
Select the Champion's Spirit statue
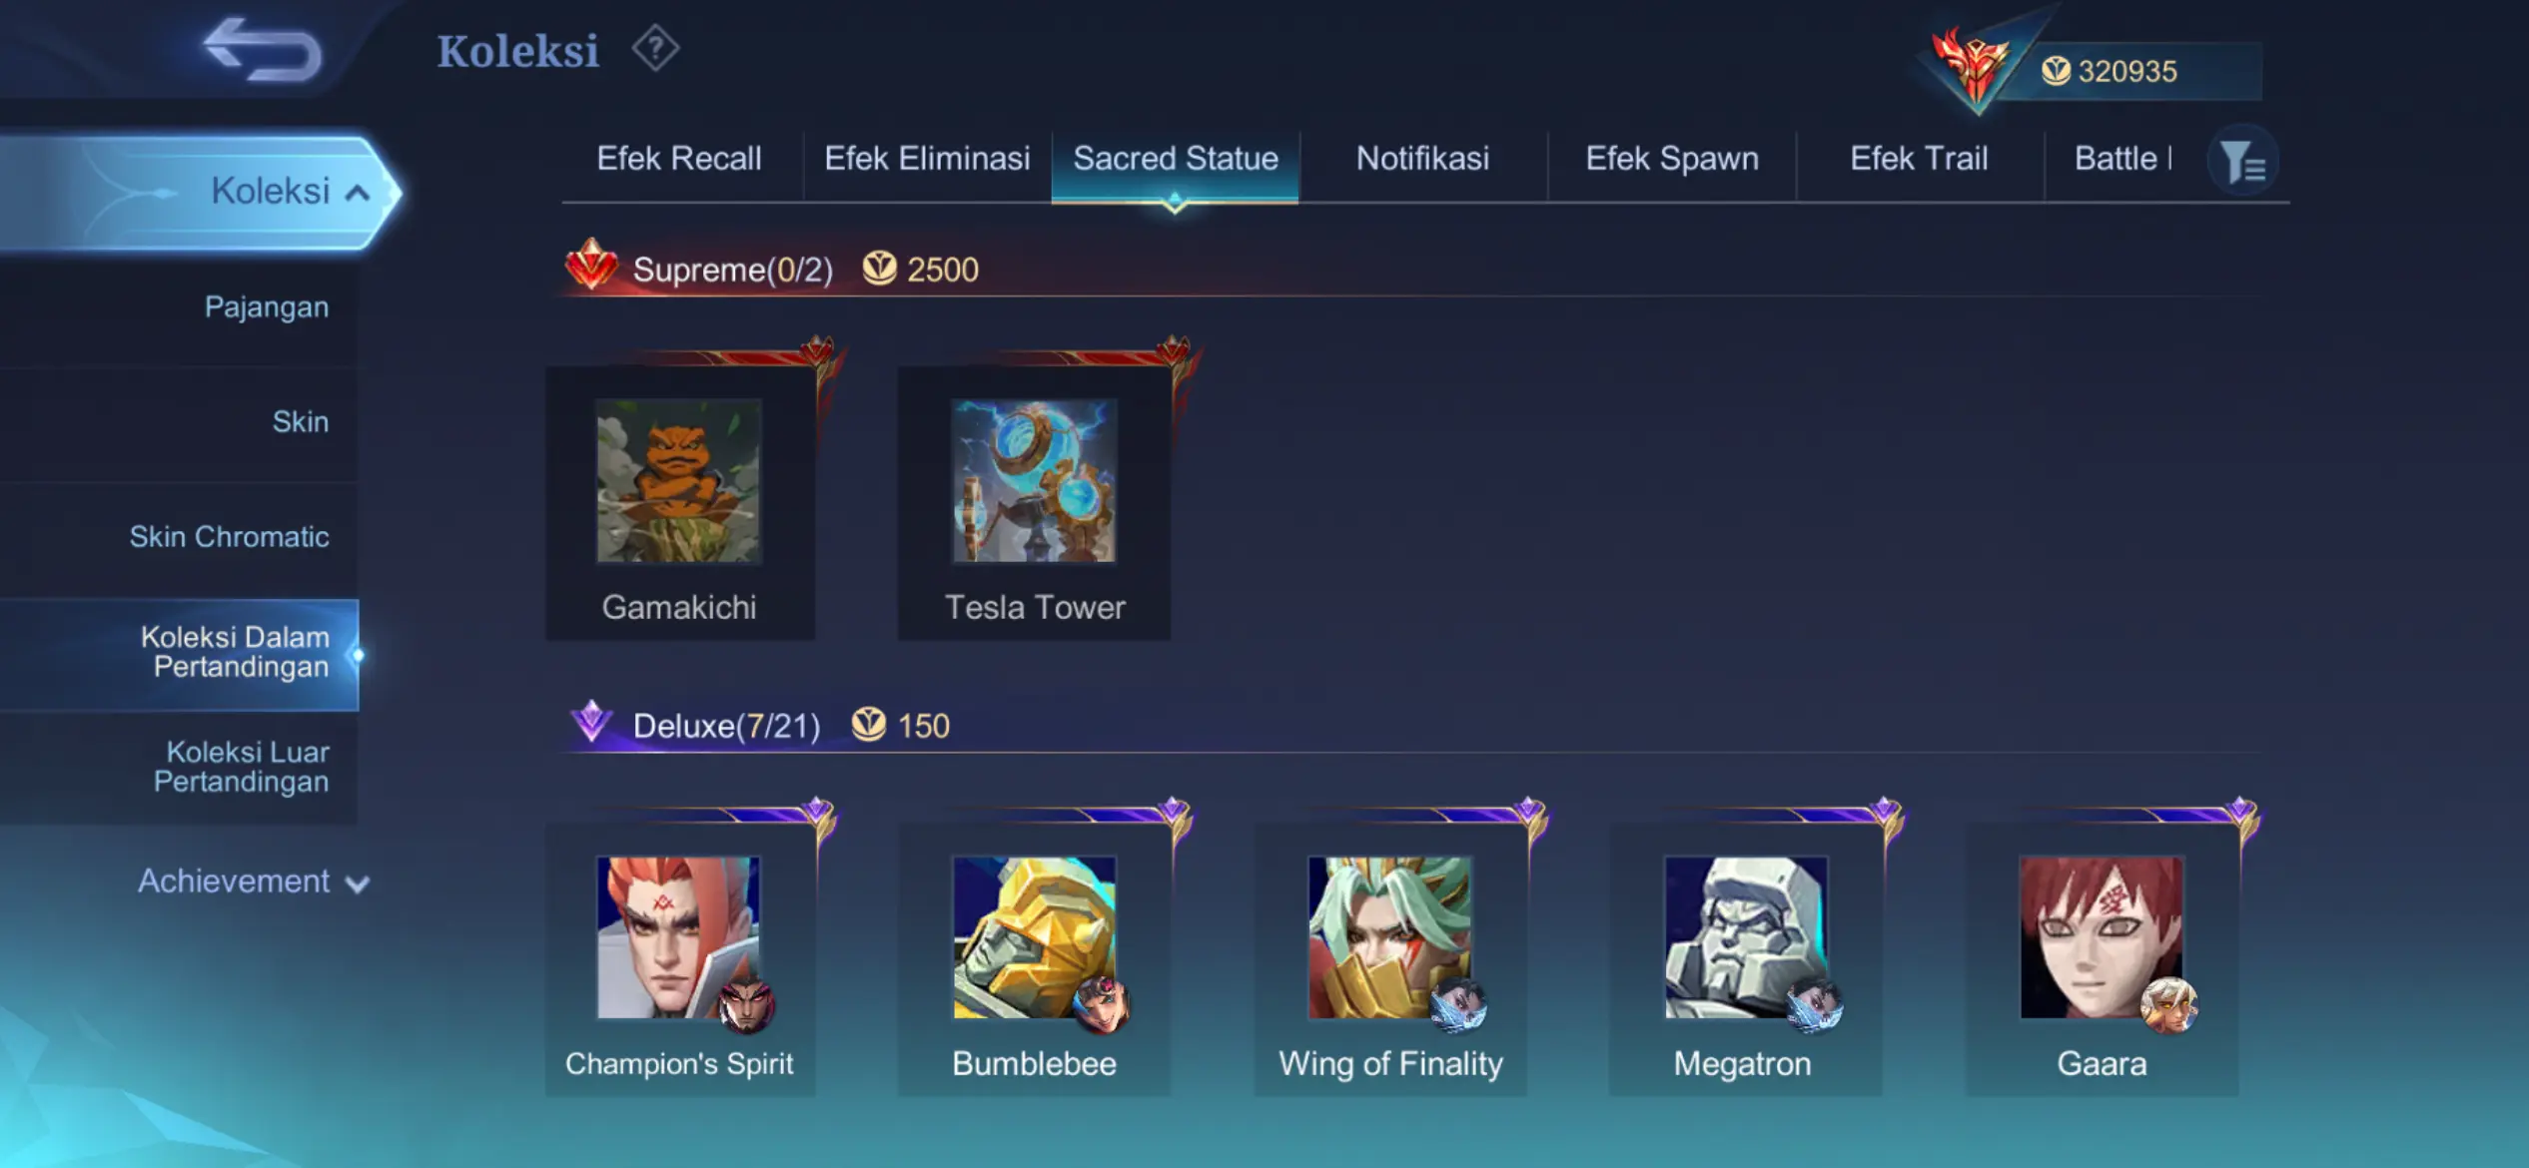tap(679, 959)
